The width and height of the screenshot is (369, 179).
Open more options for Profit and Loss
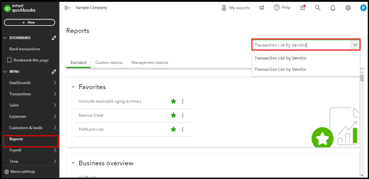tap(183, 130)
